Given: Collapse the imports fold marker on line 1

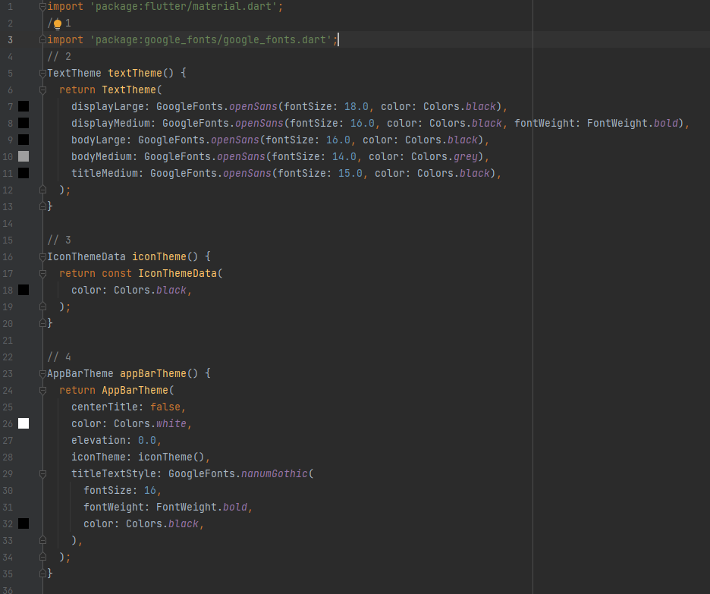Looking at the screenshot, I should pos(42,6).
